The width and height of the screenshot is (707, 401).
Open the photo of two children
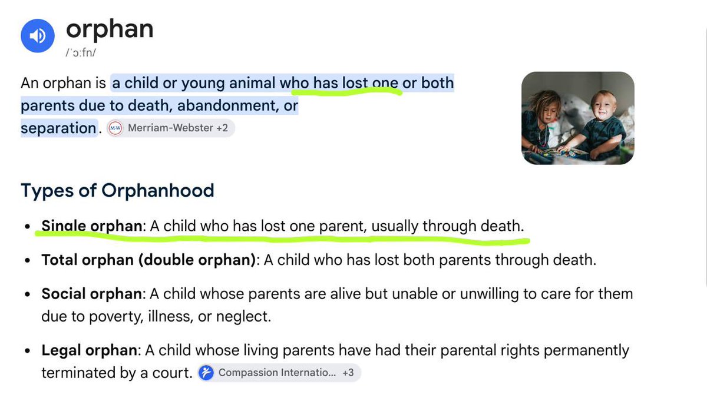coord(578,118)
